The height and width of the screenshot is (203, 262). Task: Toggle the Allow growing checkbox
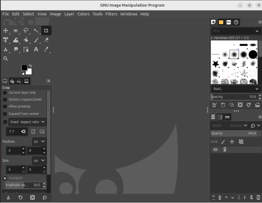(x=5, y=107)
